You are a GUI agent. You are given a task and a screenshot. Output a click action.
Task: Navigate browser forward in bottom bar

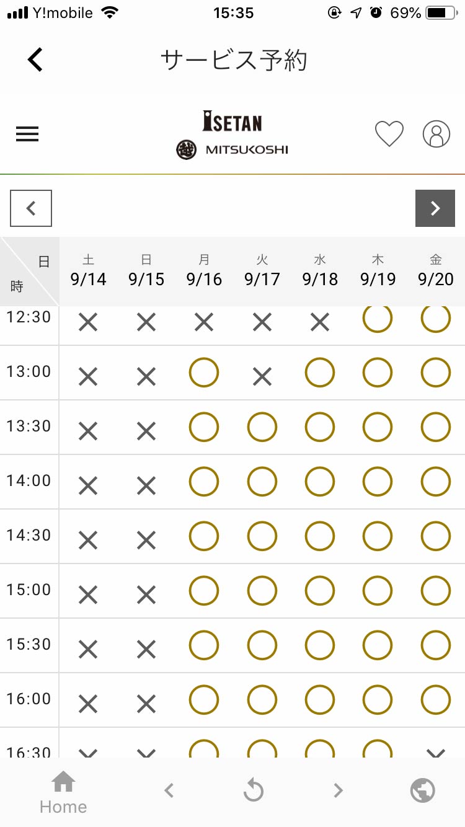338,790
